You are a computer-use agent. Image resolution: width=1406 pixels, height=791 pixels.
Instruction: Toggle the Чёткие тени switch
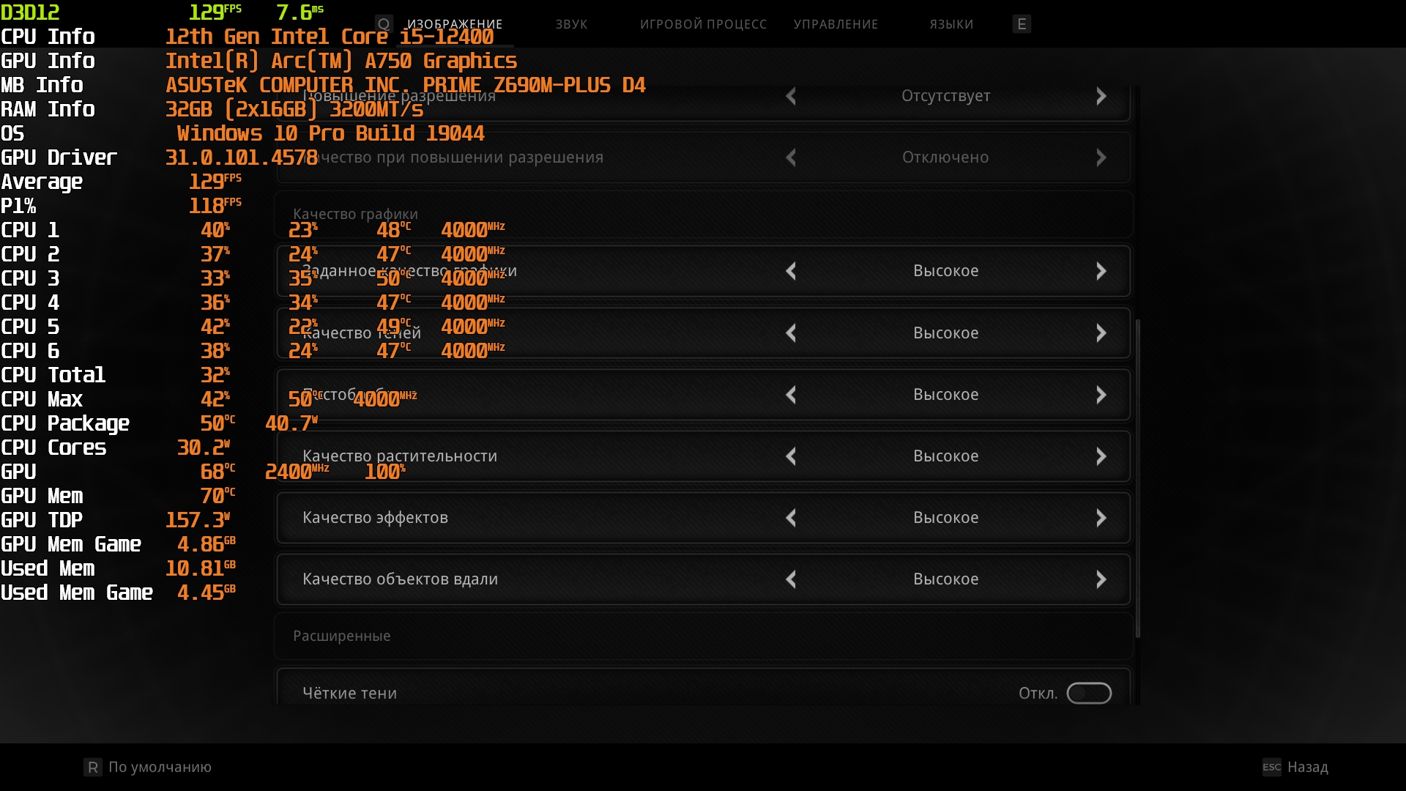[x=1088, y=693]
